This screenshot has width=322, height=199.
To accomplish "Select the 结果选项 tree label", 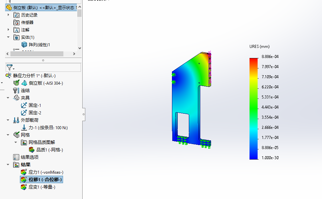I will [x=30, y=157].
